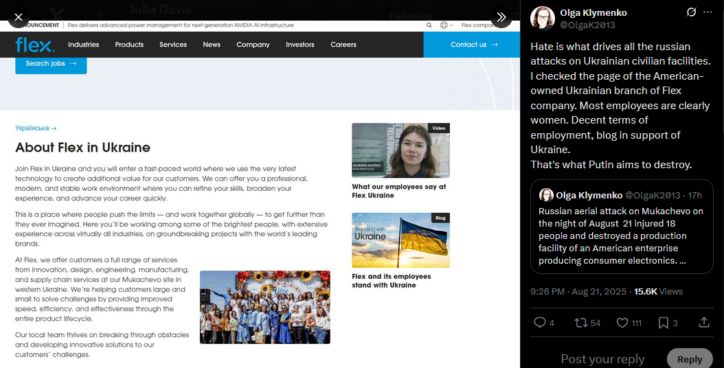Image resolution: width=724 pixels, height=368 pixels.
Task: Open the Industries menu item
Action: click(x=84, y=45)
